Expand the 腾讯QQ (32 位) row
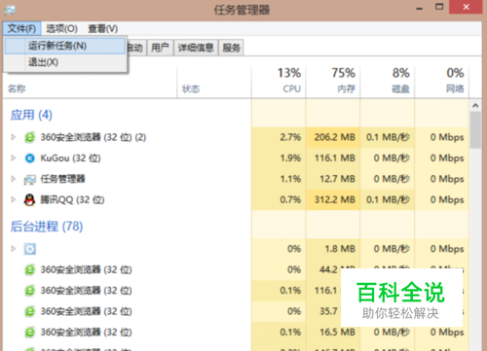Image resolution: width=487 pixels, height=351 pixels. (x=13, y=199)
